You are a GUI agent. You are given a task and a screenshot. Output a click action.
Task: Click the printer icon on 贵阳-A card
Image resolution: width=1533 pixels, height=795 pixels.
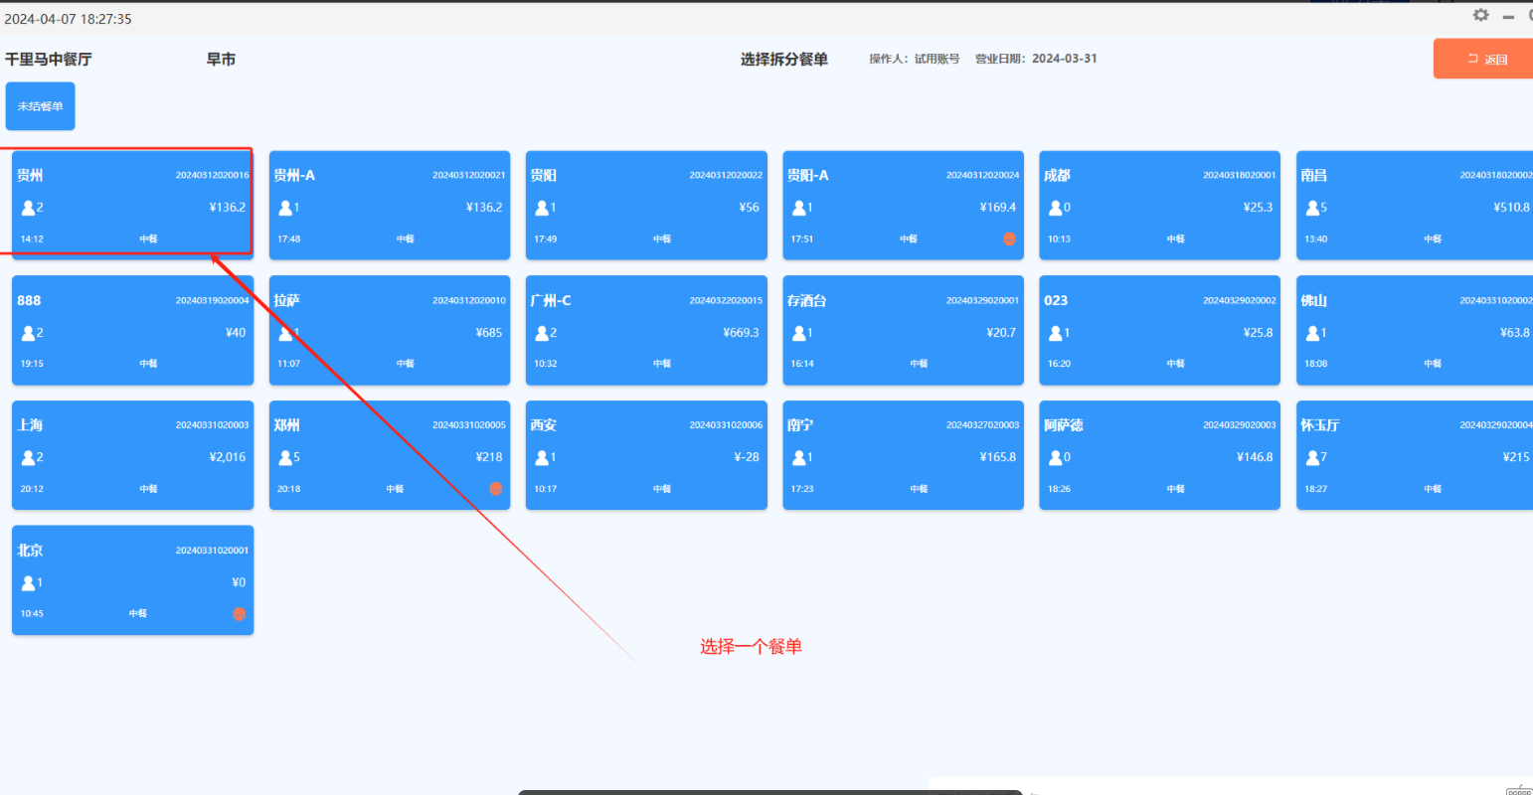(x=1009, y=238)
